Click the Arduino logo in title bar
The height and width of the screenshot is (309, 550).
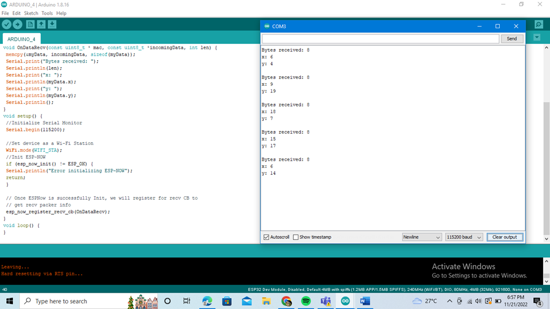point(4,5)
